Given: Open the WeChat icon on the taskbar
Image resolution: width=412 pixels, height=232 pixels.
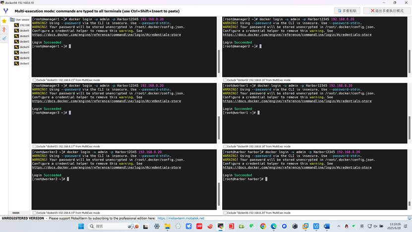Looking at the screenshot, I should pyautogui.click(x=252, y=226).
